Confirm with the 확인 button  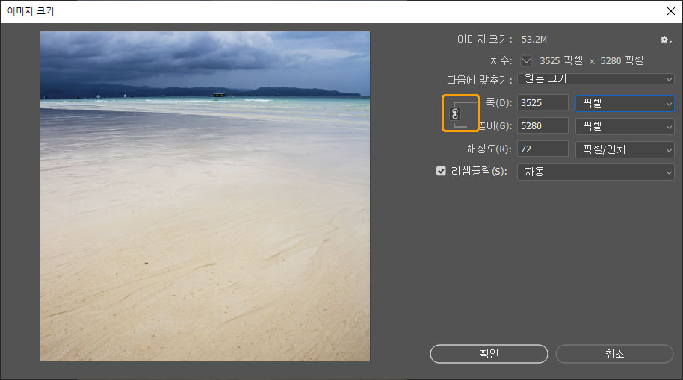pyautogui.click(x=489, y=354)
